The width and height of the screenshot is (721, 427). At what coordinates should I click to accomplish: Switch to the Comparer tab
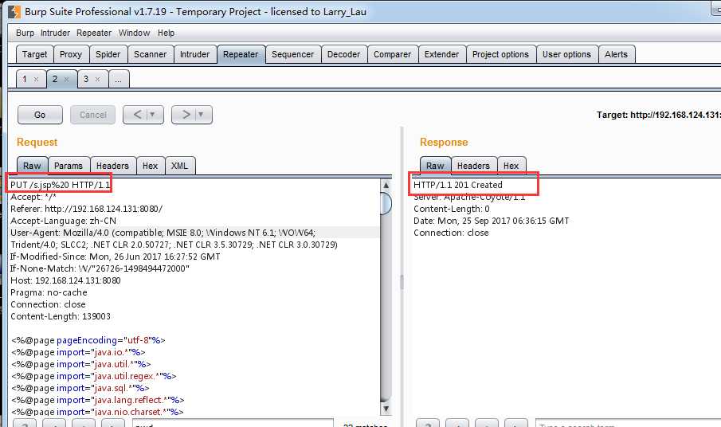pyautogui.click(x=392, y=54)
